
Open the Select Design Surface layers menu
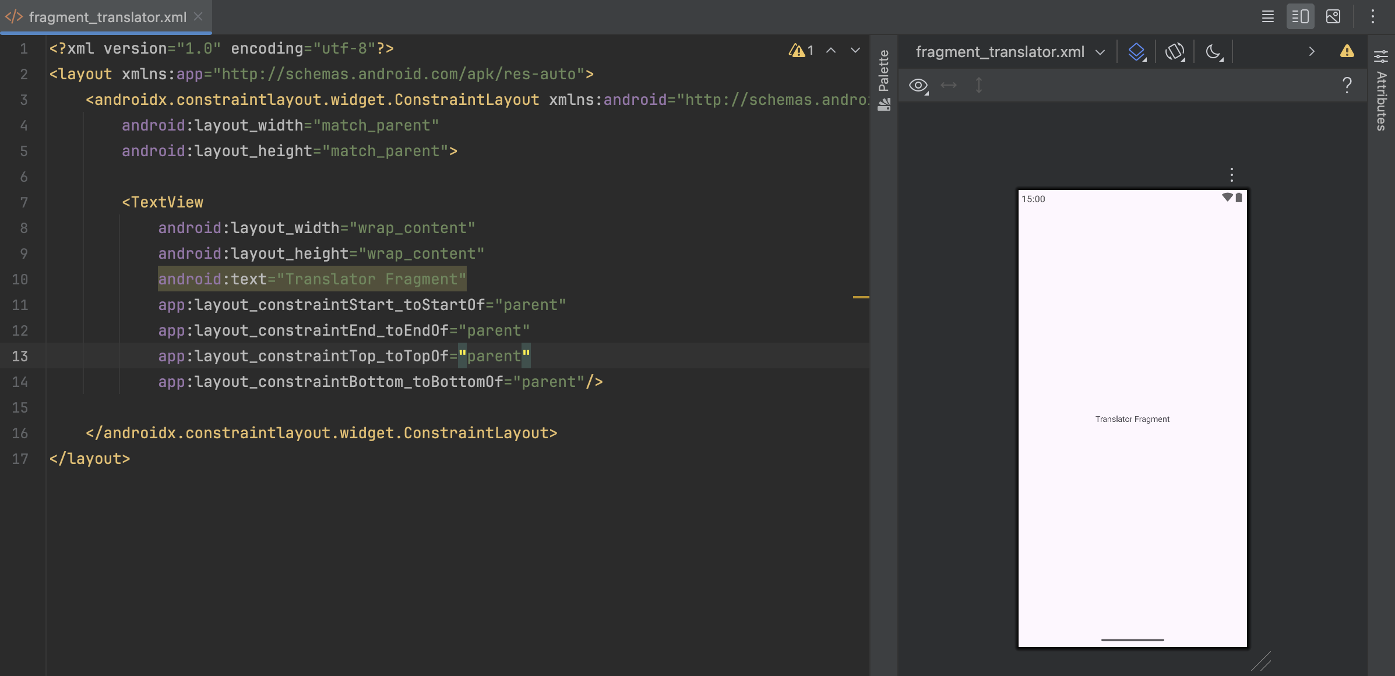1137,52
